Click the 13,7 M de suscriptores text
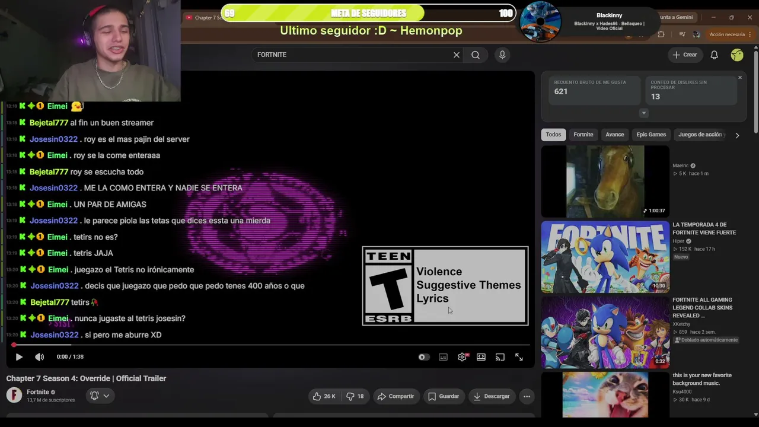Screen dimensions: 759x427 tap(51, 400)
